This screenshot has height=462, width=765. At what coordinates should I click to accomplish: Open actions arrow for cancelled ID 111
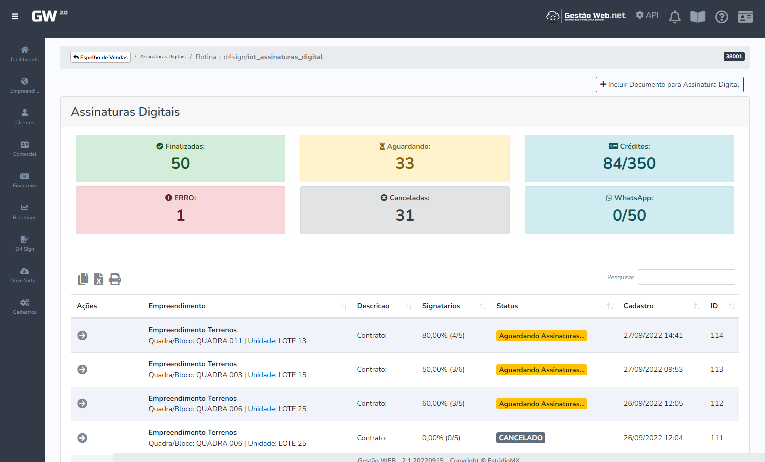(82, 438)
